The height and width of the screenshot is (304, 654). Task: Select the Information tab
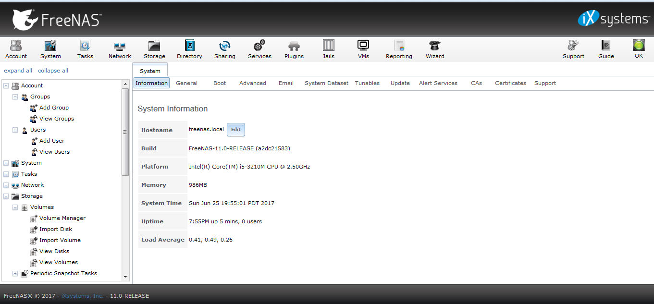[151, 83]
